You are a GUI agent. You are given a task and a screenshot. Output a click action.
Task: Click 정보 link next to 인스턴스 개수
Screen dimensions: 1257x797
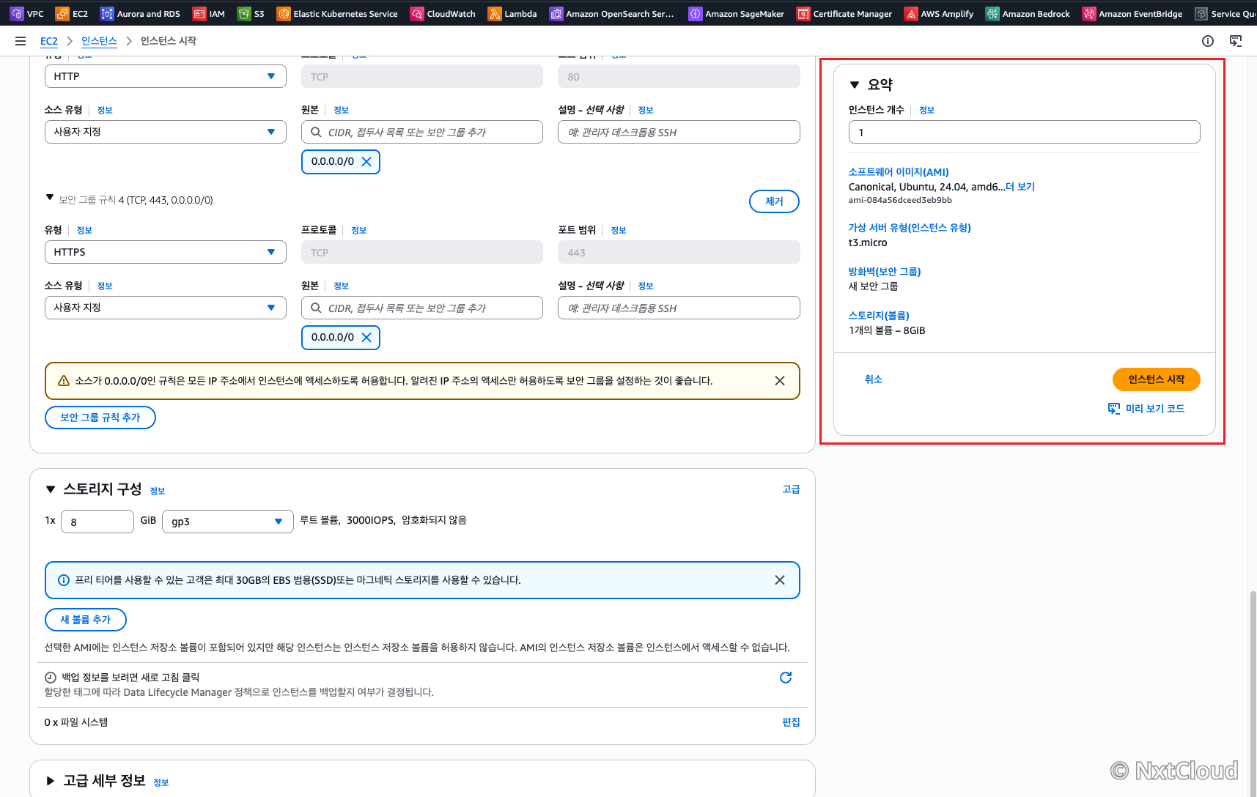tap(927, 111)
